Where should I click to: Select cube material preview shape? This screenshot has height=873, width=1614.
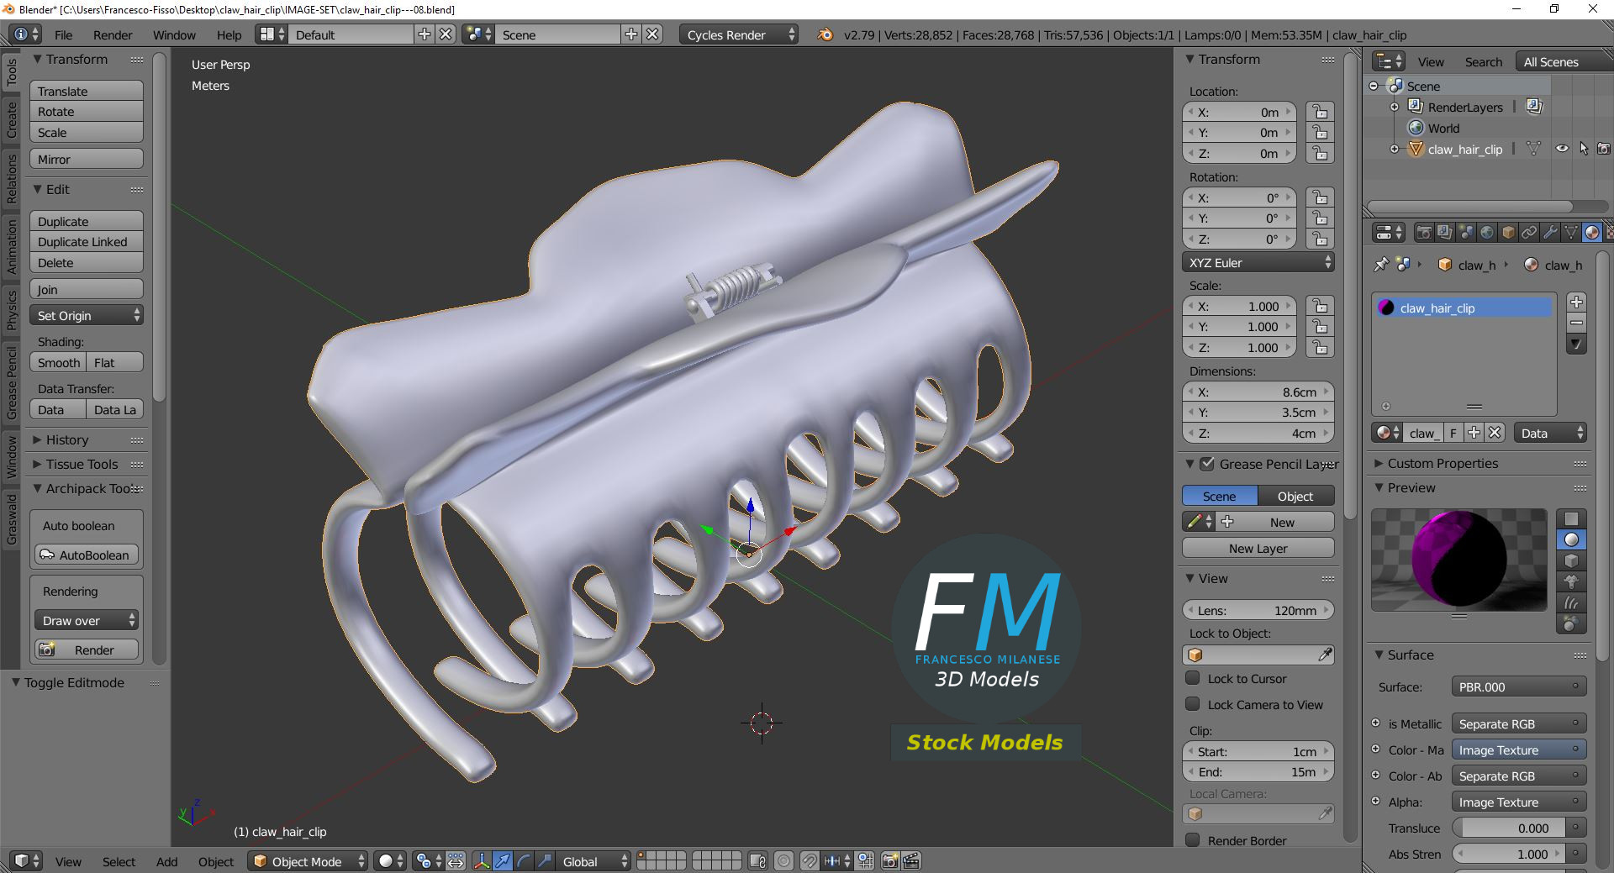pos(1571,560)
